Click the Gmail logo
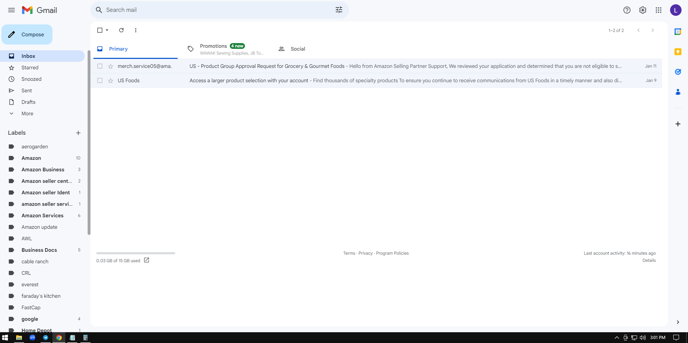Viewport: 688px width, 343px height. (39, 10)
